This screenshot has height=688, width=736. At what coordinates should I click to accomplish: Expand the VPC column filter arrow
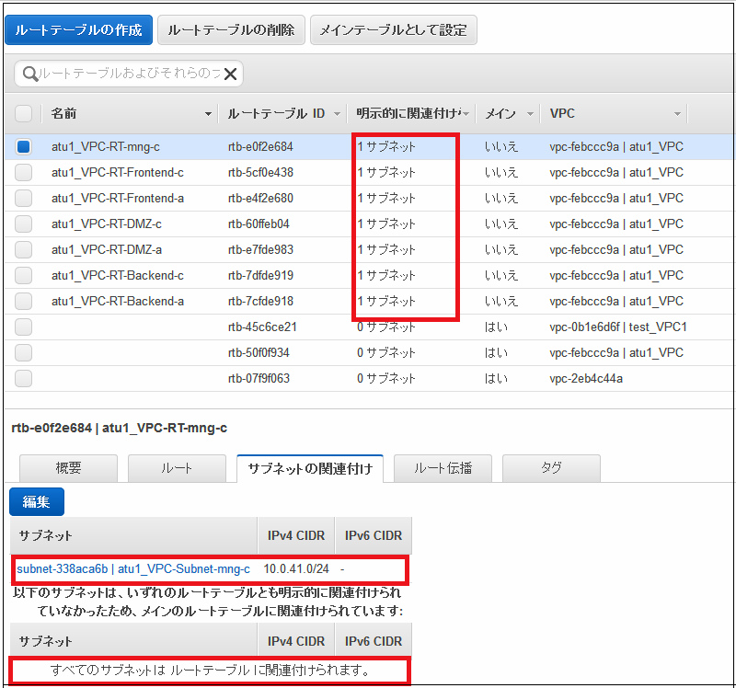(x=677, y=114)
